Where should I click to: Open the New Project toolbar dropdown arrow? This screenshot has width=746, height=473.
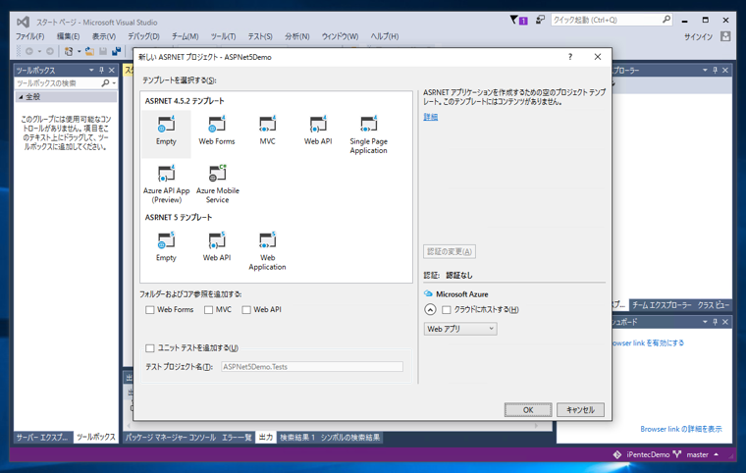point(79,51)
